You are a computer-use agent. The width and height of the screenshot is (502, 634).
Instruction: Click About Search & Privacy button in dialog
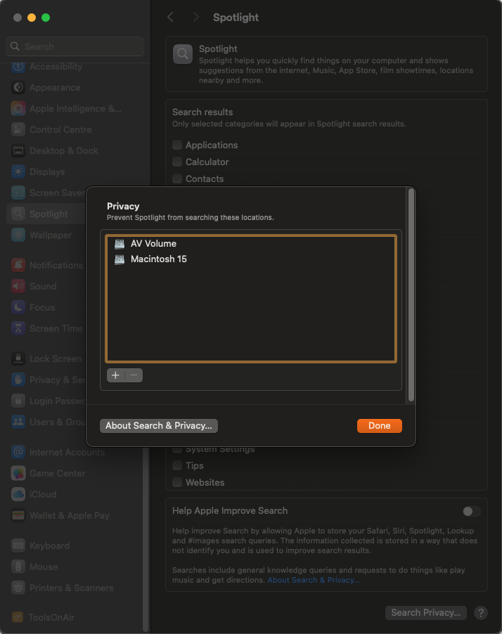pos(159,425)
